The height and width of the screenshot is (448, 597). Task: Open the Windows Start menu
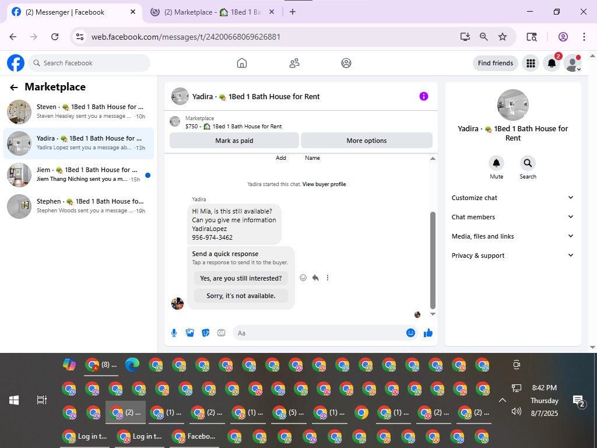[14, 400]
